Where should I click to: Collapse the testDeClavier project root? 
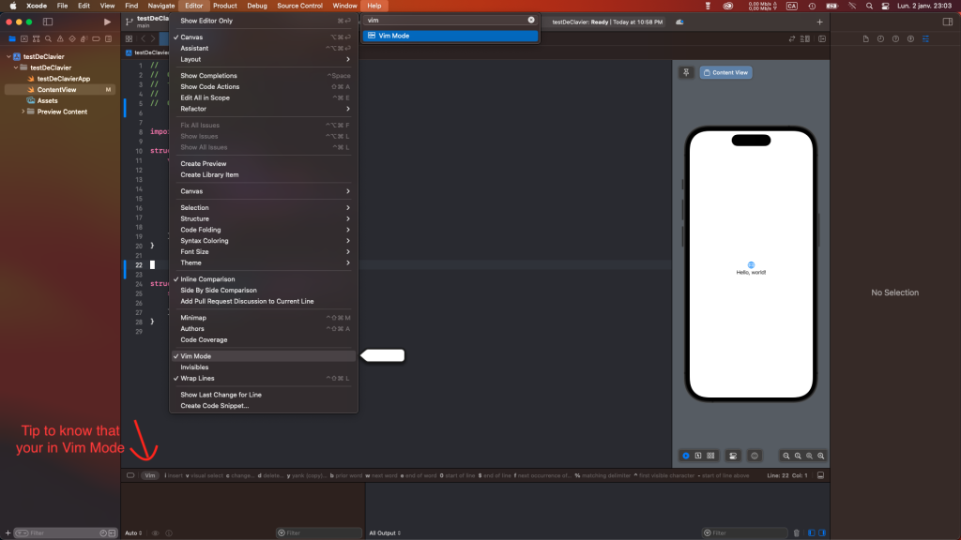[8, 57]
